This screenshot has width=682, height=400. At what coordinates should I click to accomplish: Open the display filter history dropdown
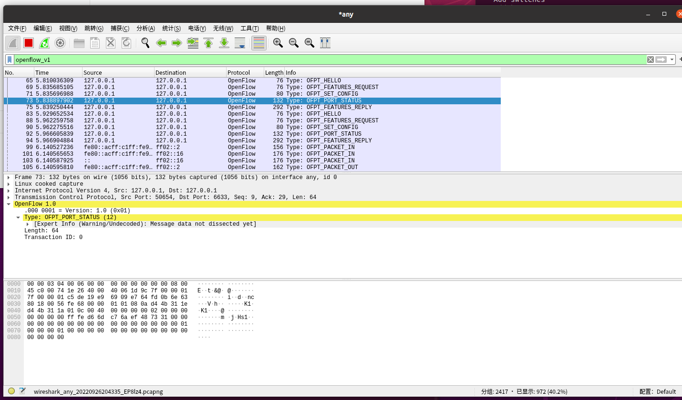672,60
